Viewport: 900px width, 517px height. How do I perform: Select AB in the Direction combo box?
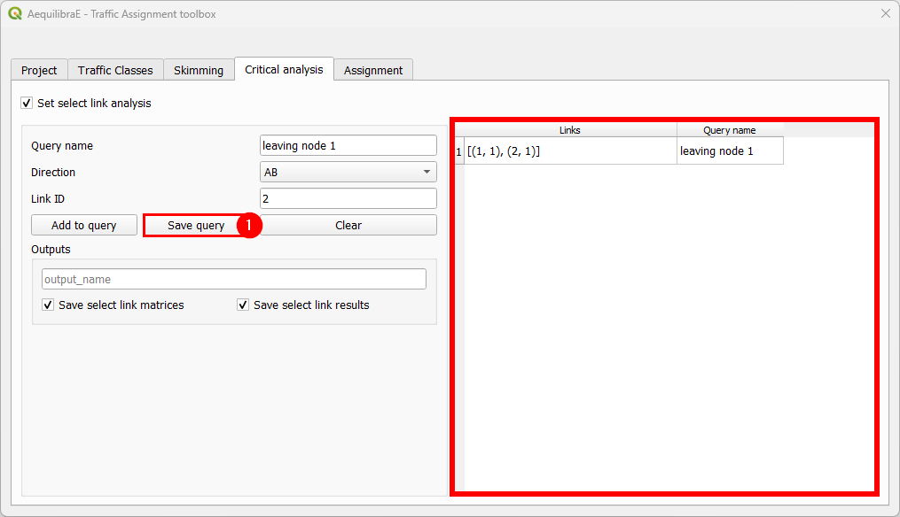coord(348,172)
